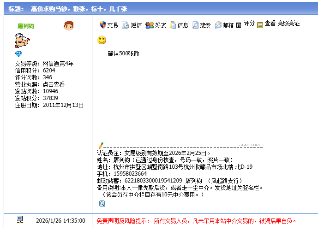Click the user gender face icon
The width and height of the screenshot is (318, 230).
coord(69,26)
